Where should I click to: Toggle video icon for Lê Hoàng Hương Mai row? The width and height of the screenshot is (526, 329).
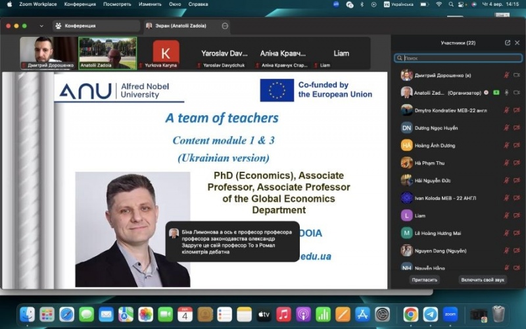click(x=517, y=233)
